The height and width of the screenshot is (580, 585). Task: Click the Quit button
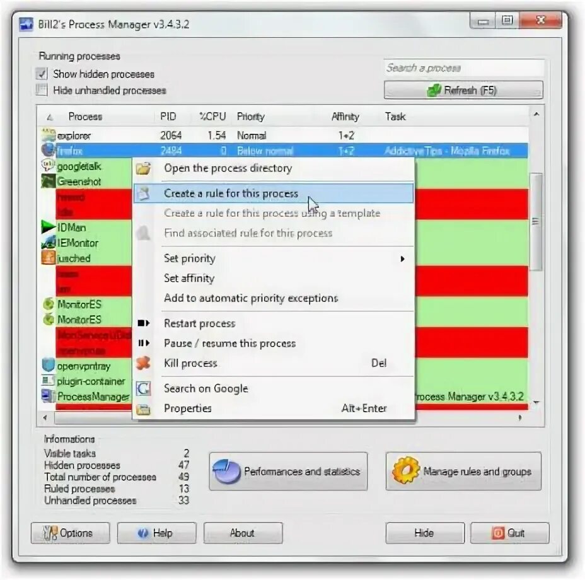[x=509, y=533]
